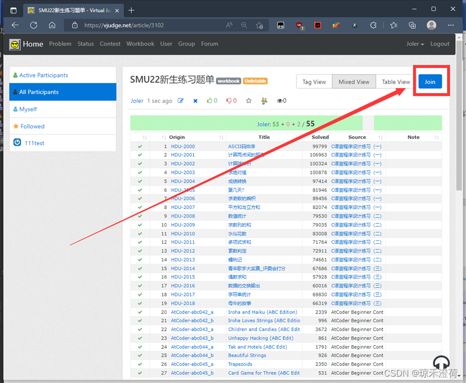The height and width of the screenshot is (383, 466).
Task: Open the Joler user dropdown menu
Action: pyautogui.click(x=415, y=44)
